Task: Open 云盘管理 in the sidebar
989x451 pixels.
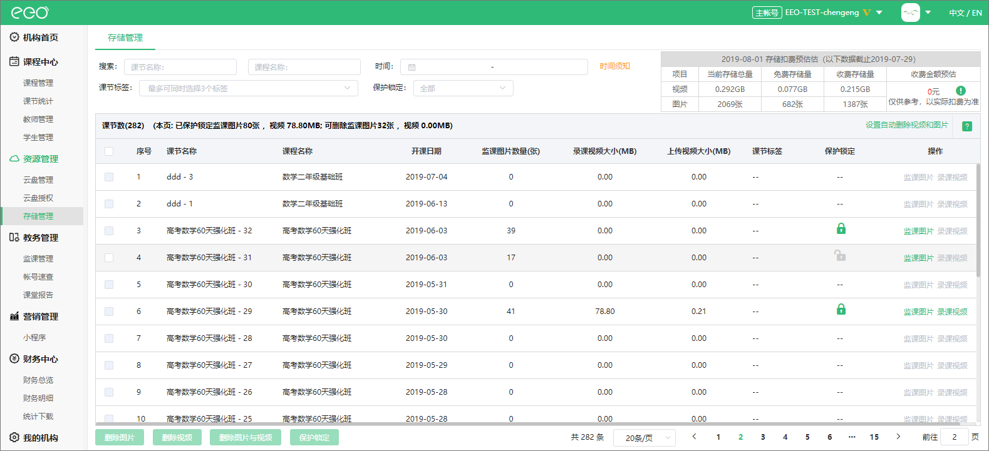Action: (38, 180)
